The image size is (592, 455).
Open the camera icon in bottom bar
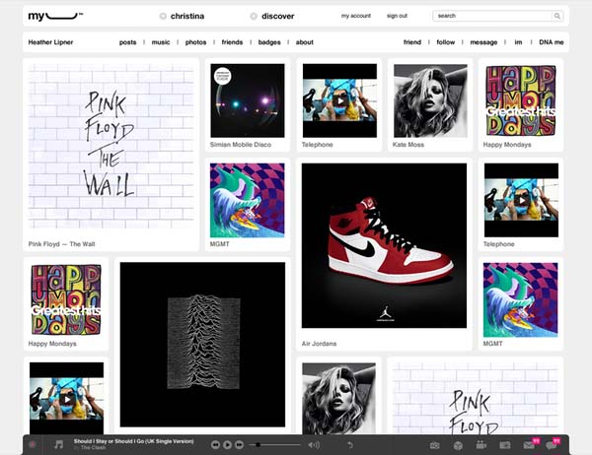coord(435,445)
